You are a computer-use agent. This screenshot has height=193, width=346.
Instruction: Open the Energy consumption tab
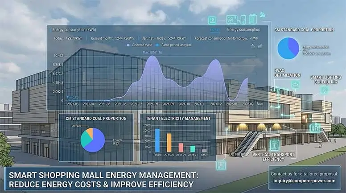[243, 29]
